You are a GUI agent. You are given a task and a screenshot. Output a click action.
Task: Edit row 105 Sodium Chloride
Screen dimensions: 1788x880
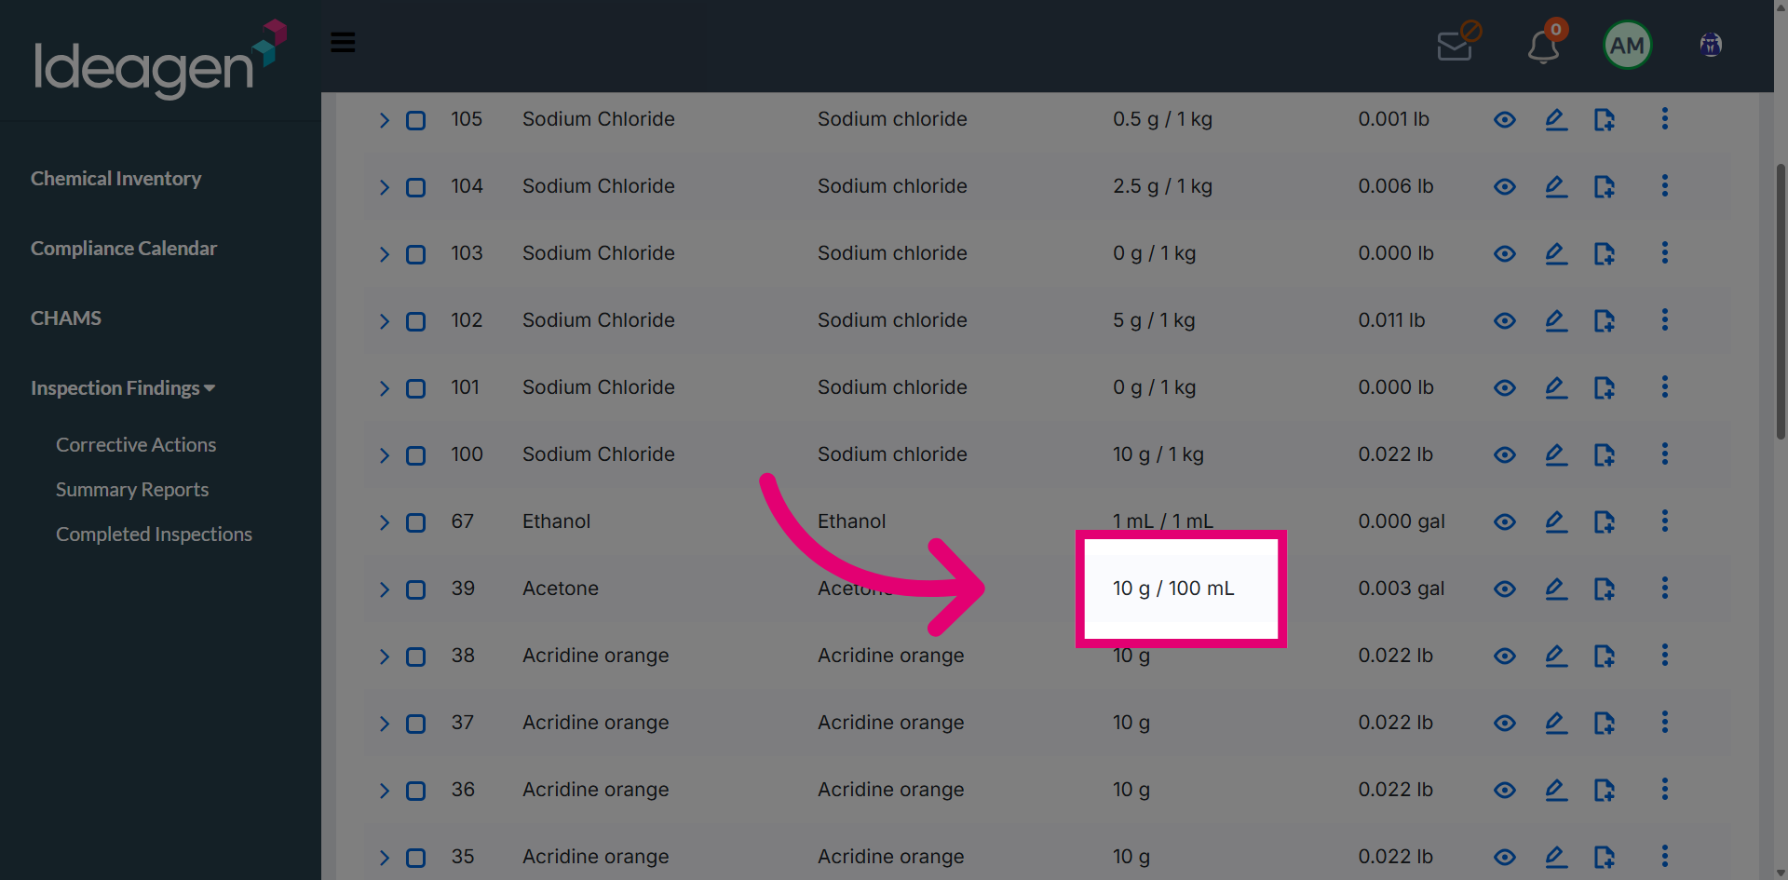[1556, 119]
